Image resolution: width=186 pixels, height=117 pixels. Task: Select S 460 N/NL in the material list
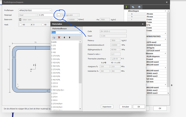click(65, 66)
